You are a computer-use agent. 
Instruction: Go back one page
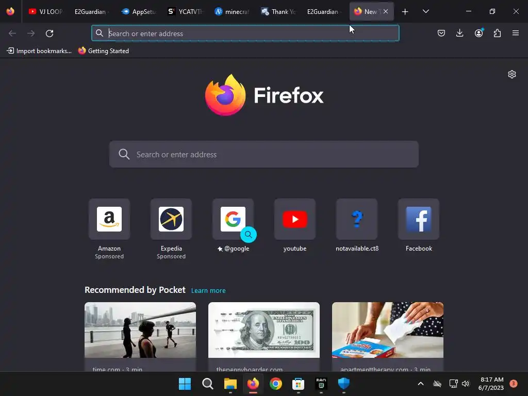pos(12,33)
